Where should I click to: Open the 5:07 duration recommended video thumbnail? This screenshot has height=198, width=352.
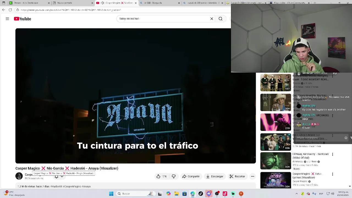[x=276, y=82]
